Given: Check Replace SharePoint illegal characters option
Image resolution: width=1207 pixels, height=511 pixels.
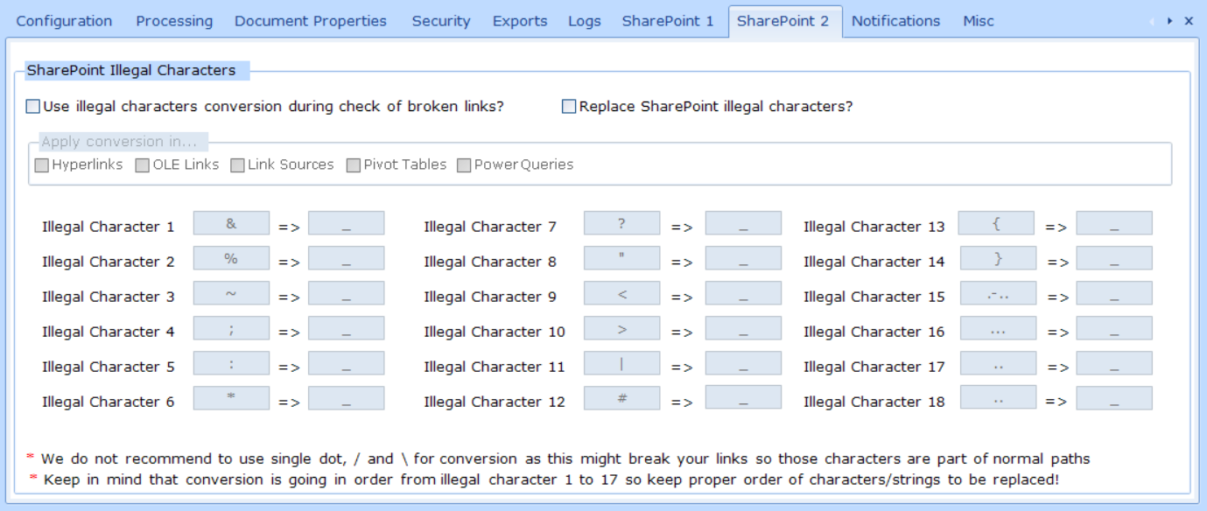Looking at the screenshot, I should [x=569, y=107].
